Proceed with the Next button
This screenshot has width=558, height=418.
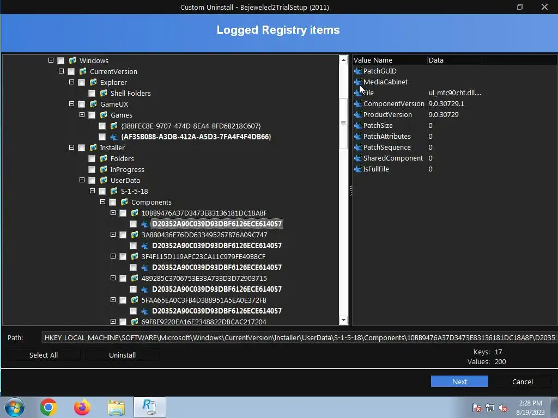tap(459, 382)
